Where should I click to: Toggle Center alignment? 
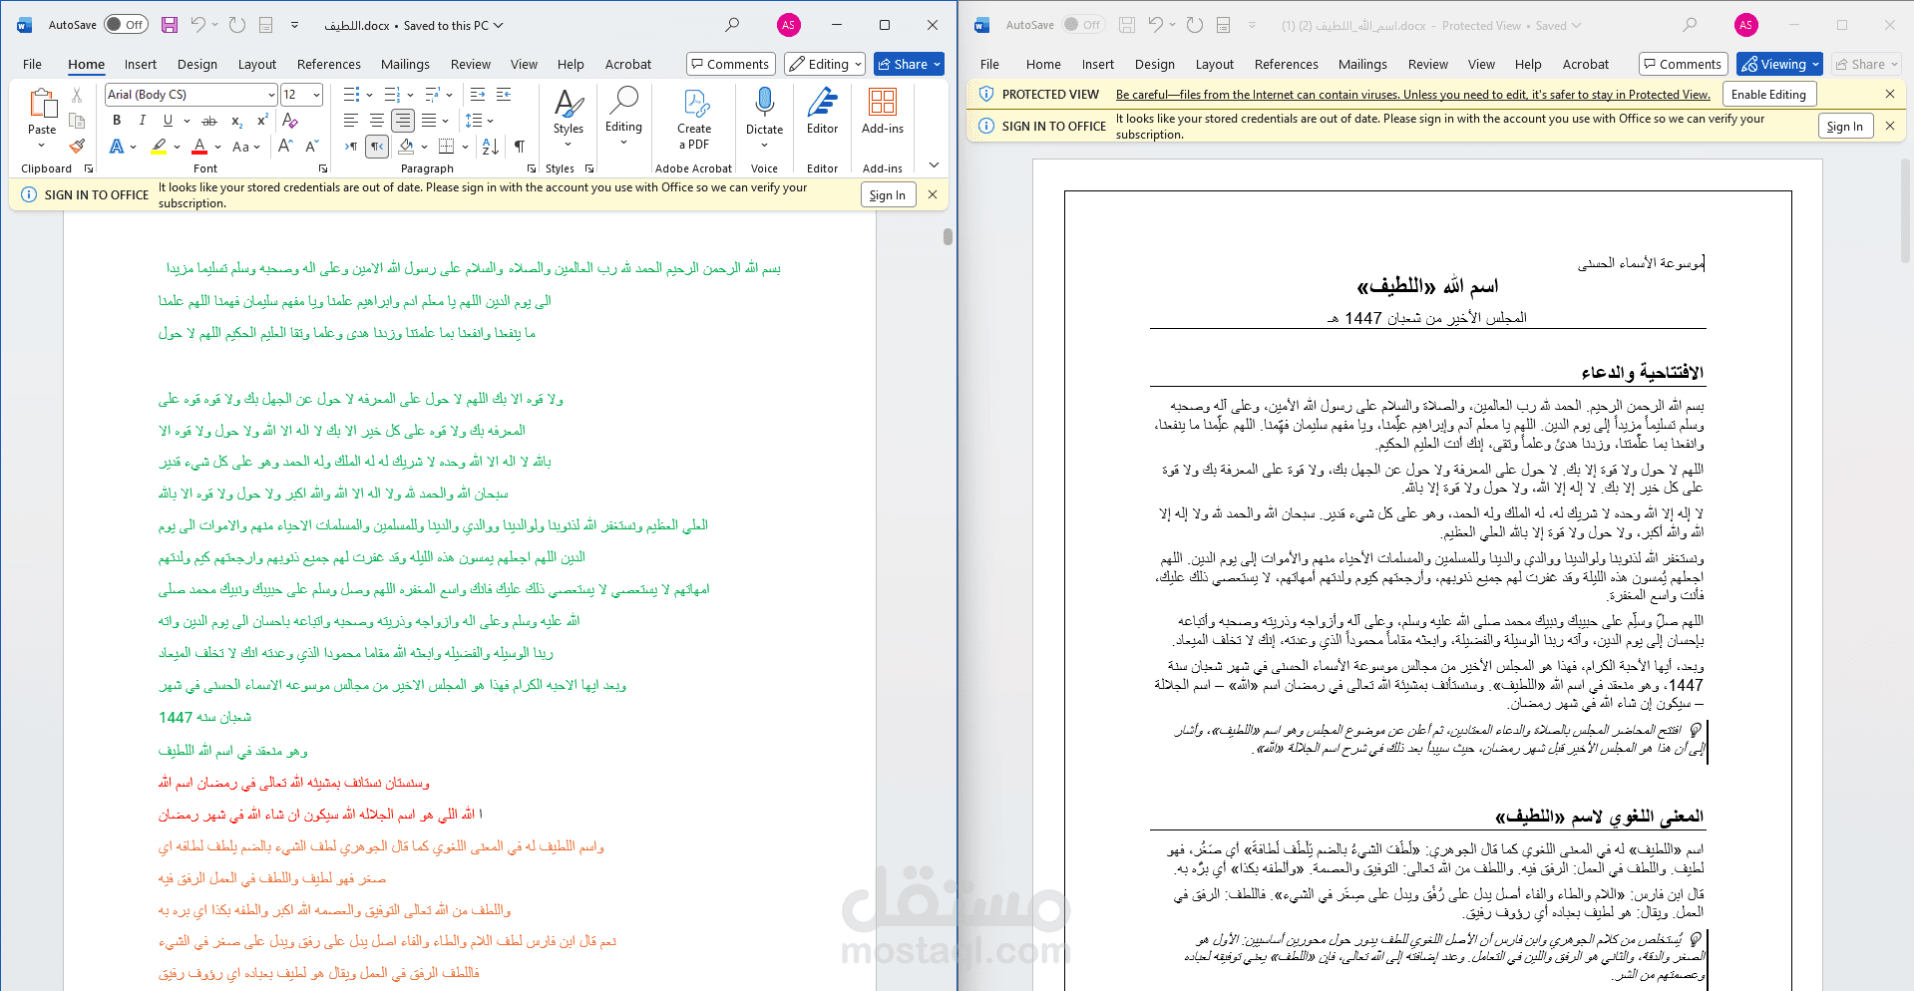coord(377,121)
